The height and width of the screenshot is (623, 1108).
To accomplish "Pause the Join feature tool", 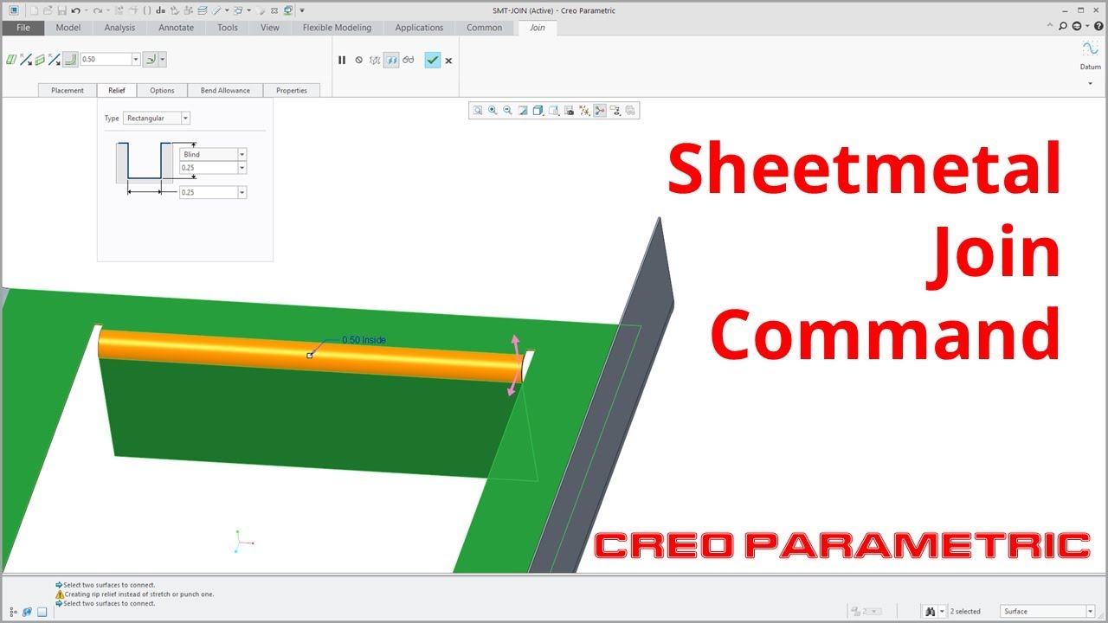I will coord(342,60).
